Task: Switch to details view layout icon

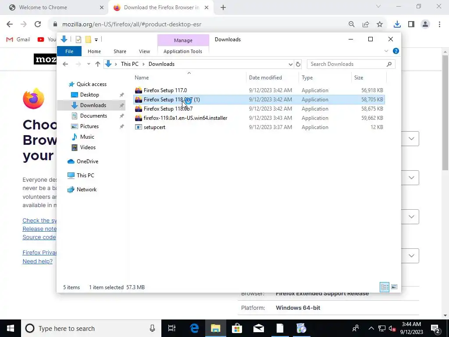Action: pyautogui.click(x=385, y=287)
